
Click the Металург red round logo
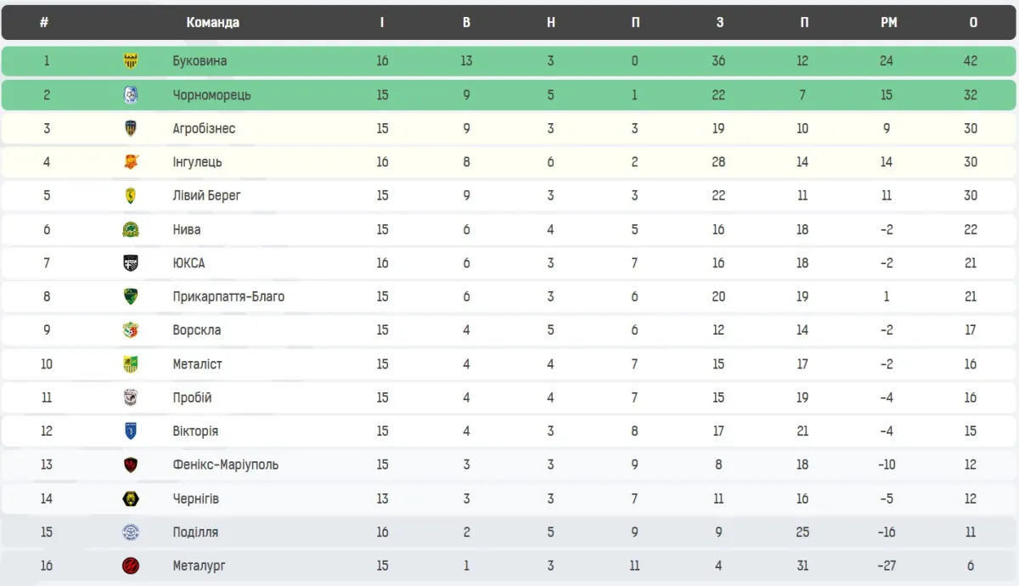click(x=131, y=566)
